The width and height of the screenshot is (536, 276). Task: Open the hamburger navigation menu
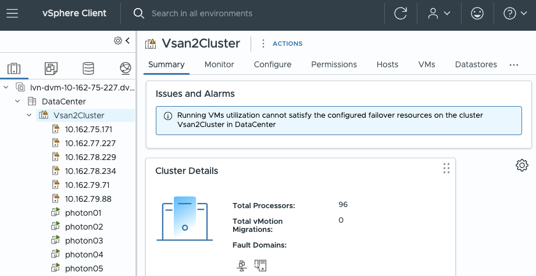point(12,13)
